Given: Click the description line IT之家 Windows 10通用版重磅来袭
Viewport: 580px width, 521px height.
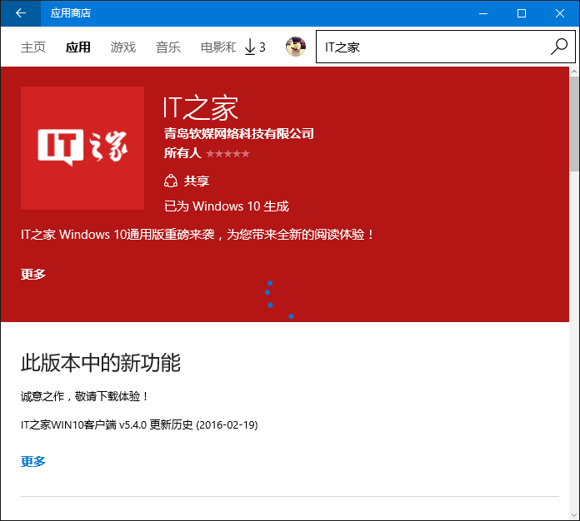Looking at the screenshot, I should coord(197,235).
